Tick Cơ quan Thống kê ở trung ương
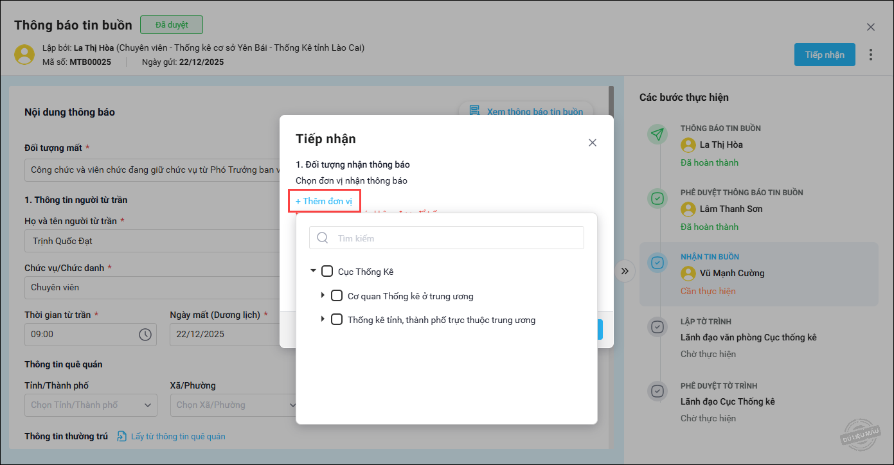The height and width of the screenshot is (465, 894). tap(337, 296)
